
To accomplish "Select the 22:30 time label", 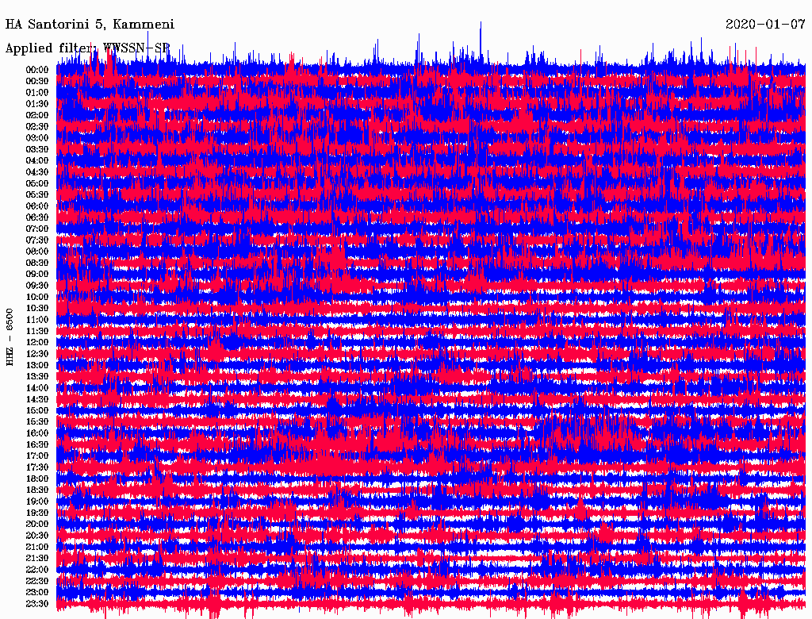I will (x=37, y=581).
